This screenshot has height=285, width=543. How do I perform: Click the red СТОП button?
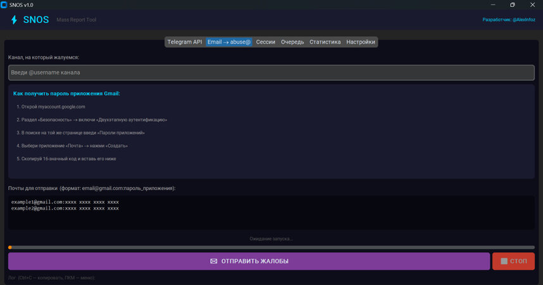(x=513, y=261)
